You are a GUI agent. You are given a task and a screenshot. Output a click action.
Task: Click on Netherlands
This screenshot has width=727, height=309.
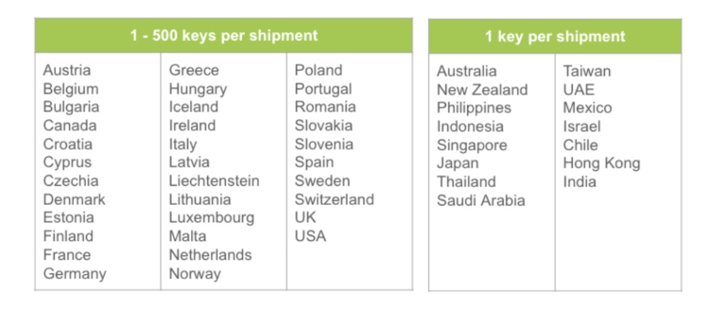click(210, 254)
